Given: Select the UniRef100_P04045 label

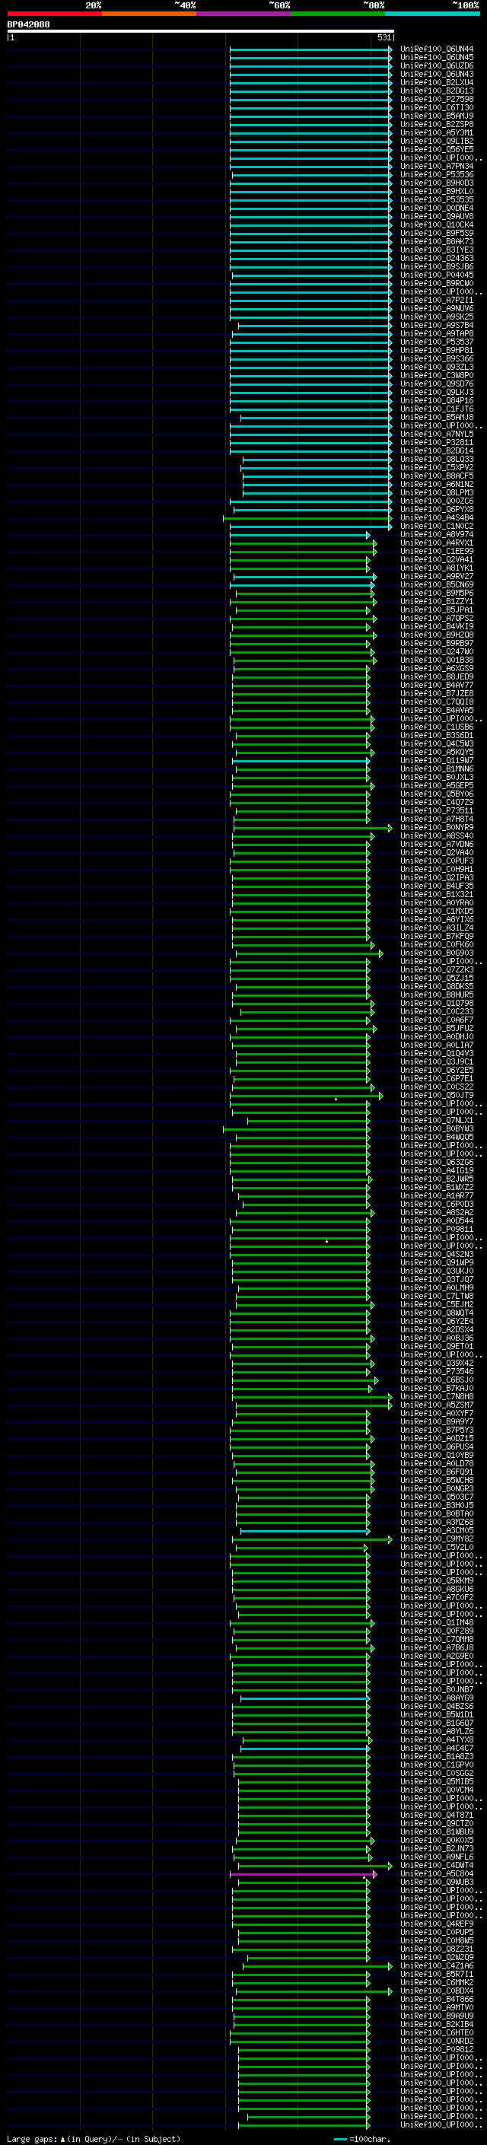Looking at the screenshot, I should point(437,275).
